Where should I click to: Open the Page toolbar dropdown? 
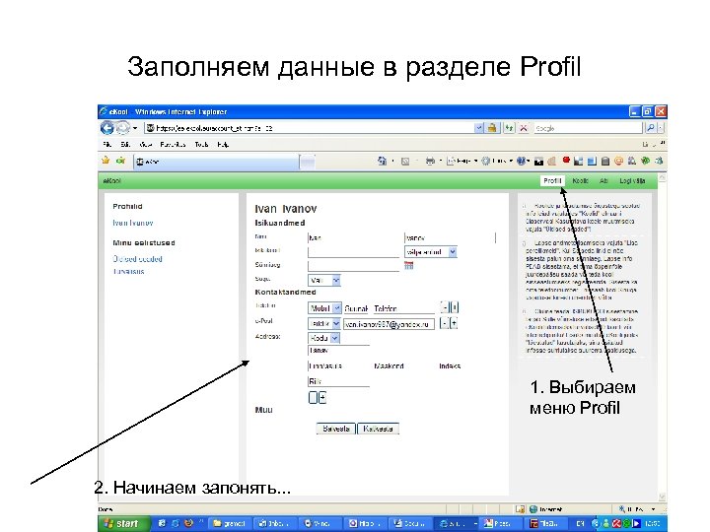(462, 161)
